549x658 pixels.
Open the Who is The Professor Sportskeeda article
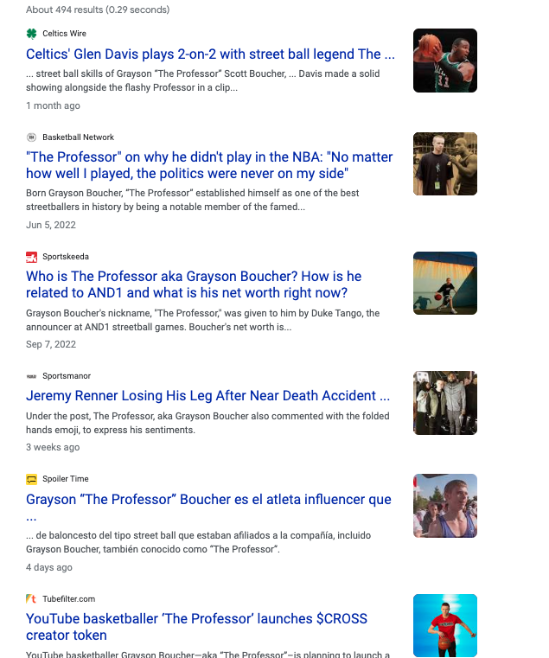coord(194,284)
